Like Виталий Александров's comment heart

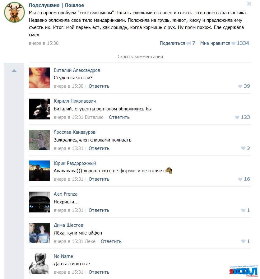(x=240, y=86)
